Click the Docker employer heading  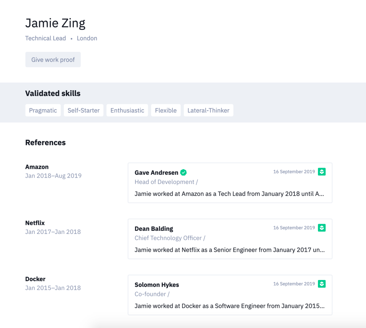click(x=35, y=279)
